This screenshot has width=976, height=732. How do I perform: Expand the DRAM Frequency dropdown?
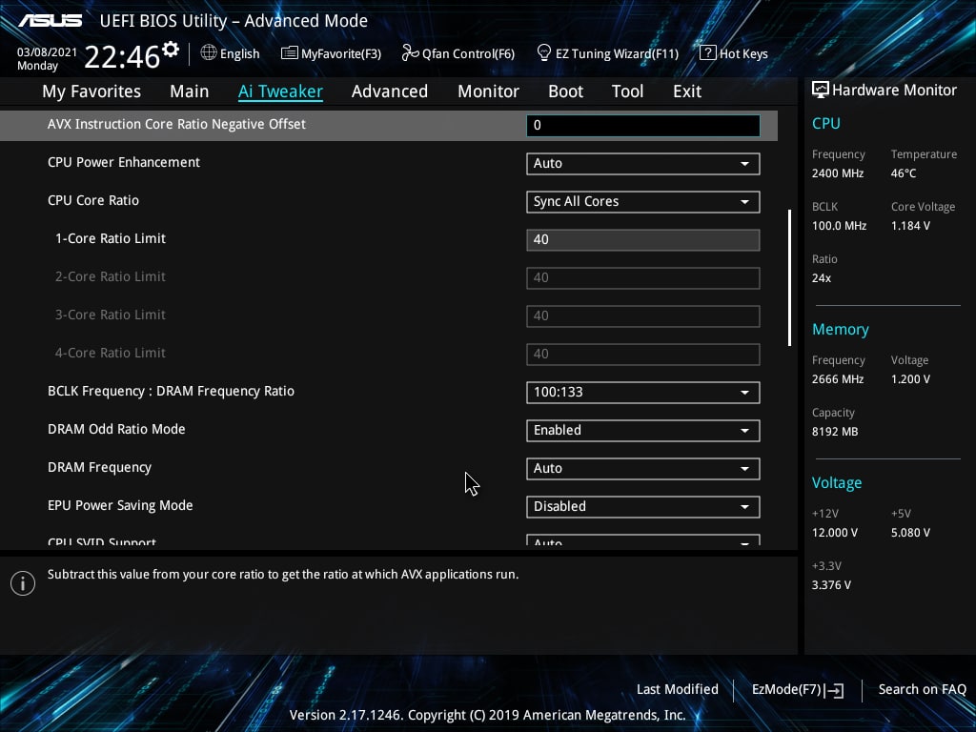point(642,469)
